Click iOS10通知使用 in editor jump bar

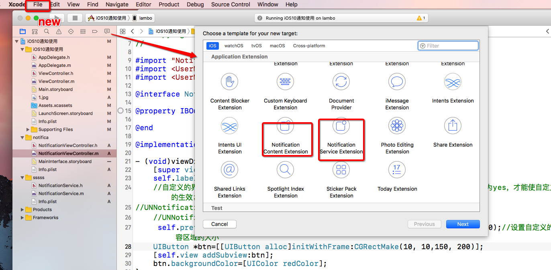click(x=167, y=31)
